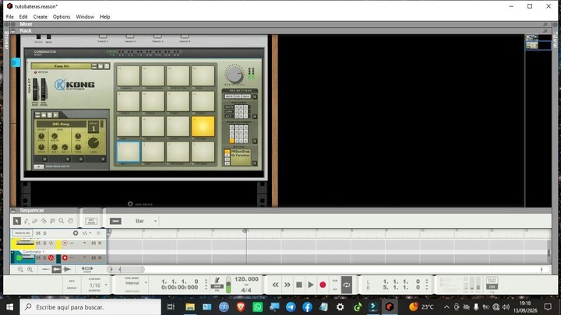Open the Help menu
The width and height of the screenshot is (561, 315).
click(x=105, y=17)
